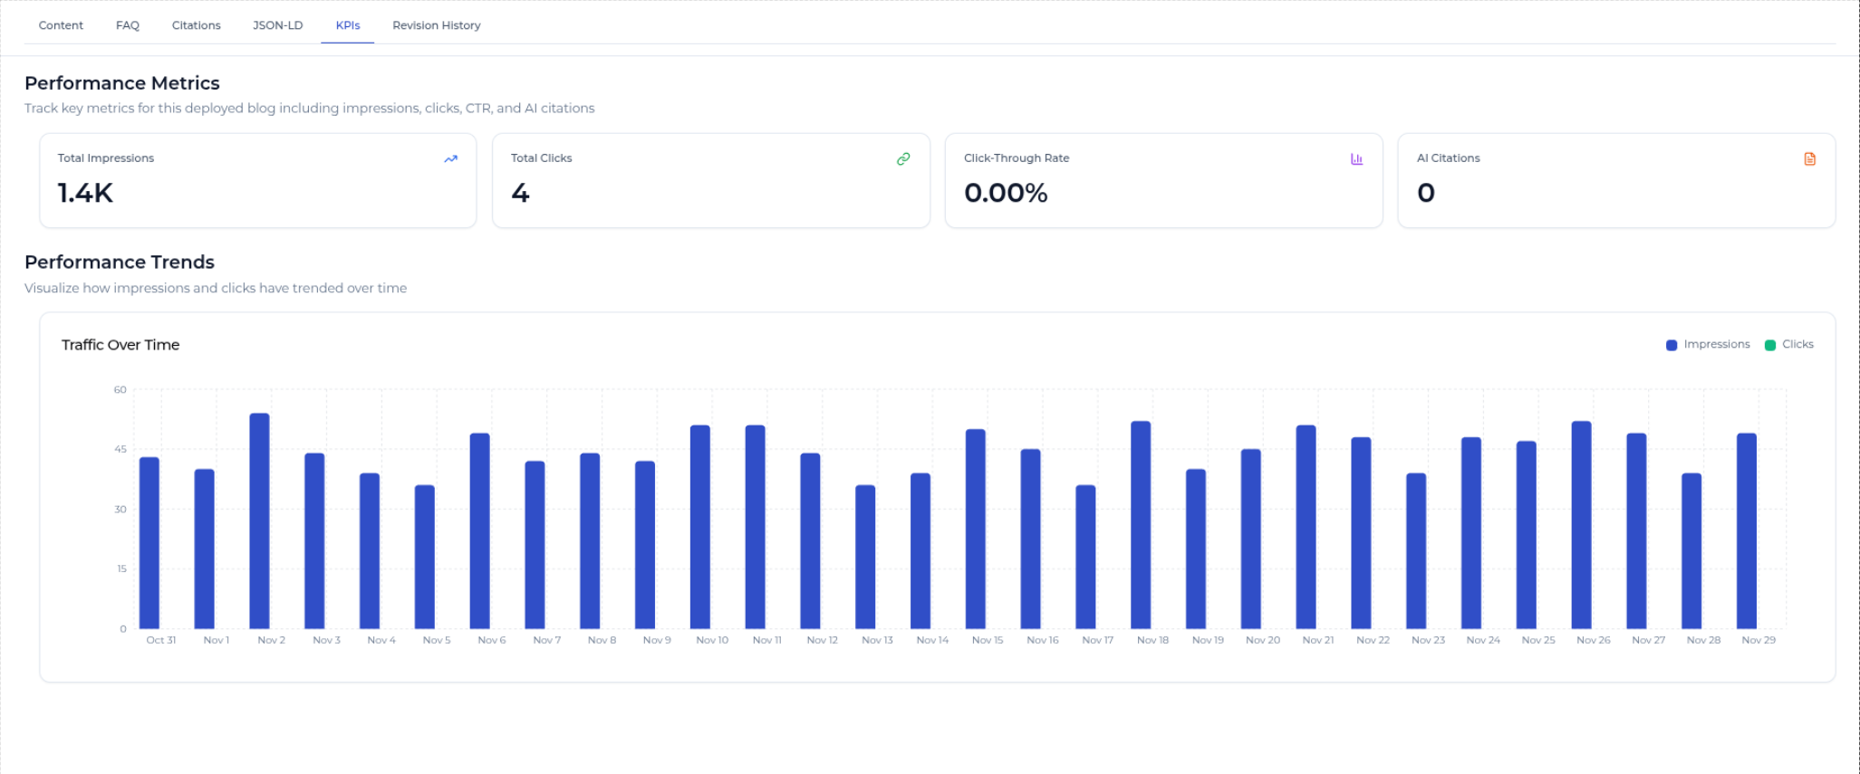Click the green Clicks legend swatch
This screenshot has width=1860, height=774.
[x=1770, y=345]
